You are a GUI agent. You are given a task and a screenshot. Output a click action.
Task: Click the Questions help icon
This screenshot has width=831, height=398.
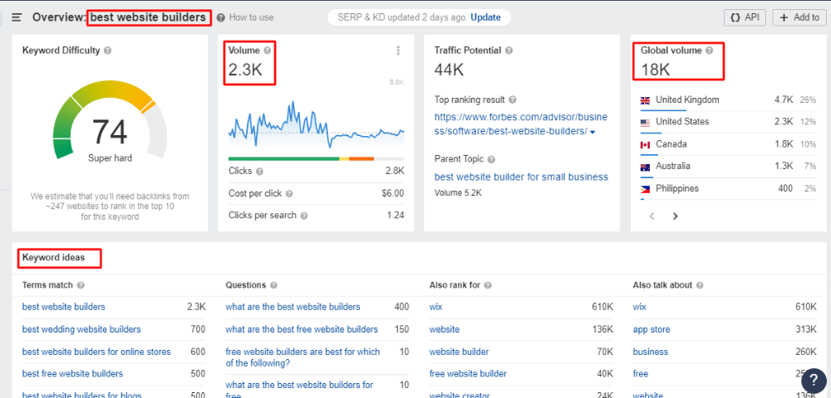click(x=273, y=285)
